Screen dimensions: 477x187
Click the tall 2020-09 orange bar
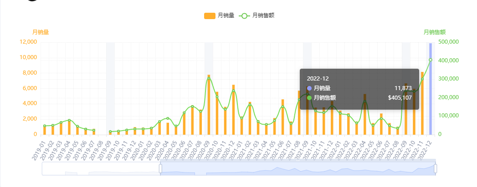point(209,105)
